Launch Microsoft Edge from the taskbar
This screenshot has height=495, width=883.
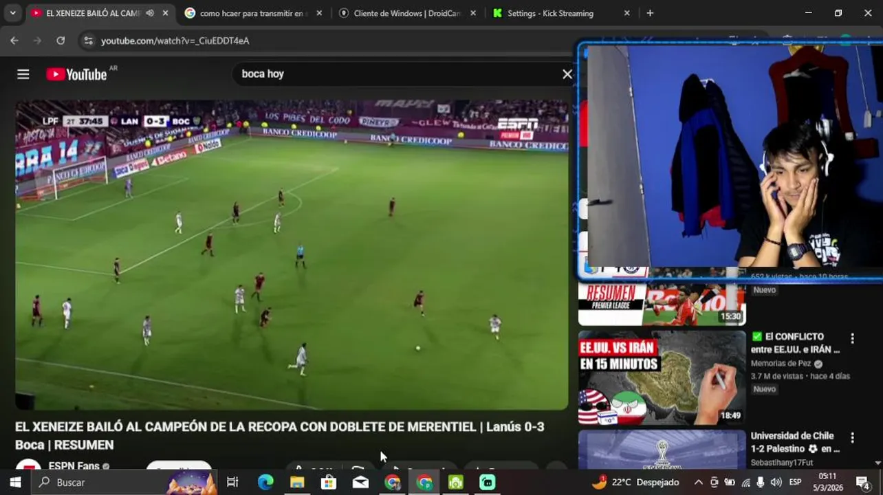265,483
